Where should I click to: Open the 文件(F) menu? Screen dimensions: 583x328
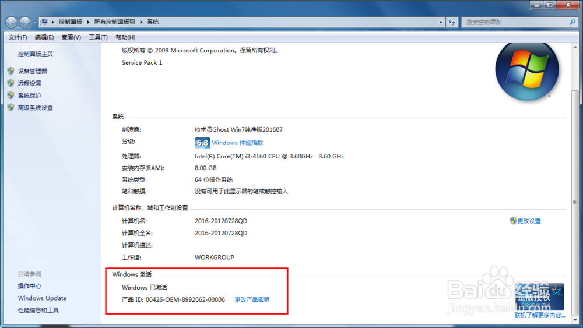point(18,37)
